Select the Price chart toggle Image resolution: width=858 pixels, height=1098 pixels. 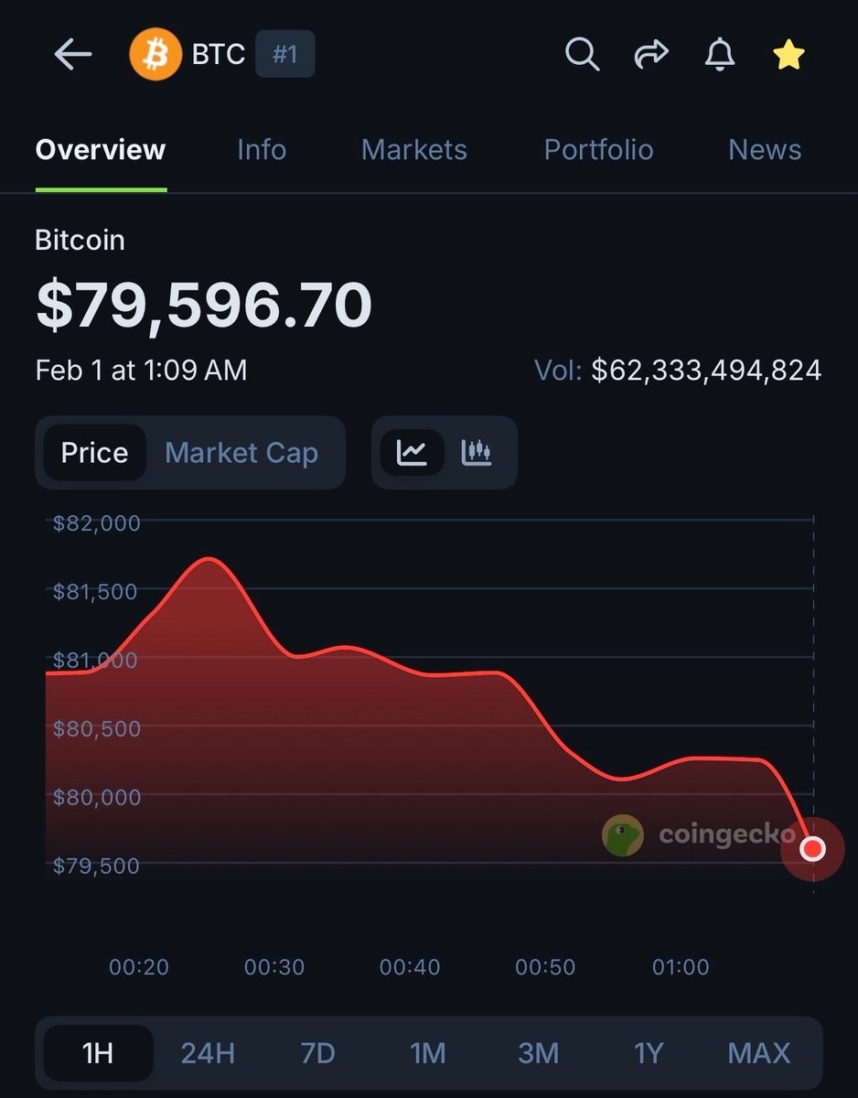[x=94, y=453]
